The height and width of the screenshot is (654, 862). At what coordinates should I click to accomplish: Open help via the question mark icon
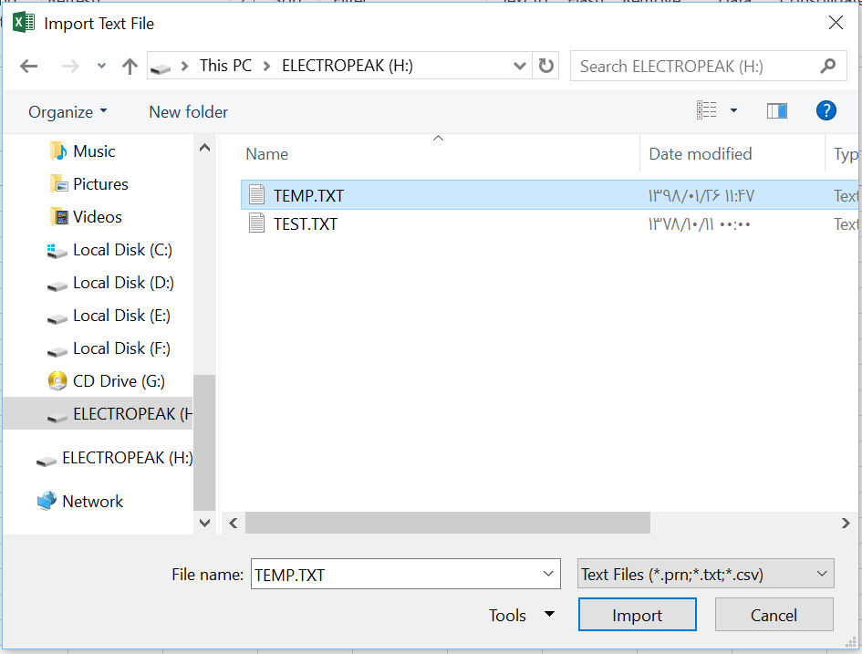tap(826, 110)
